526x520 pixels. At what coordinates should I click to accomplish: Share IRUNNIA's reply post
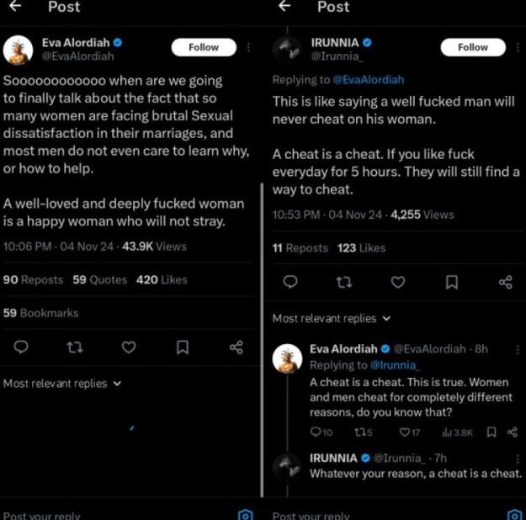(505, 282)
